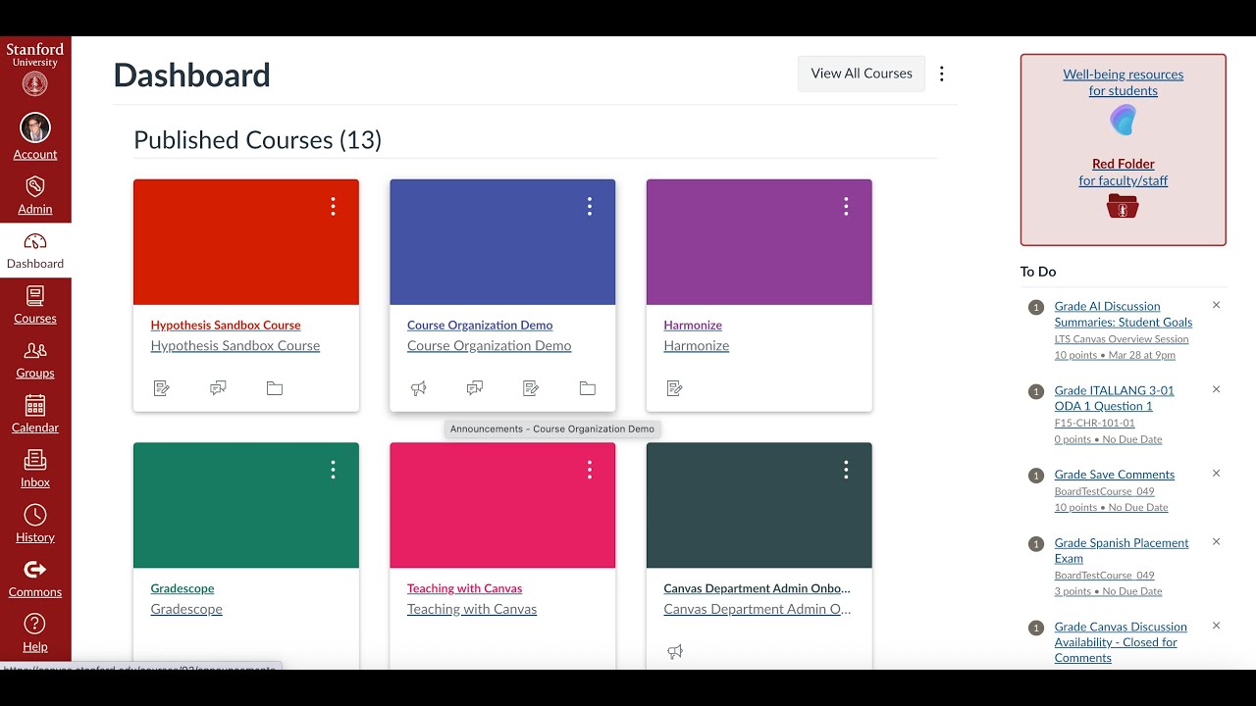1256x706 pixels.
Task: Open the bold Course Organization Demo title link
Action: tap(480, 326)
